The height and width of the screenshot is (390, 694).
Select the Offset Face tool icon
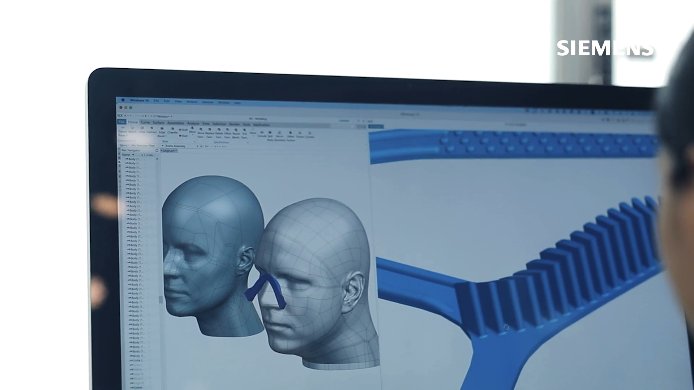pos(227,130)
